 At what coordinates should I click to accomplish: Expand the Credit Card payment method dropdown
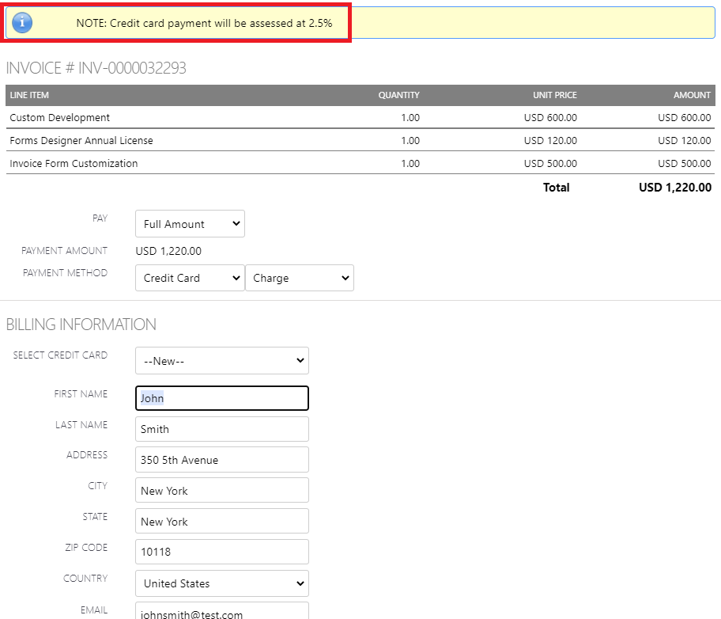(x=190, y=278)
